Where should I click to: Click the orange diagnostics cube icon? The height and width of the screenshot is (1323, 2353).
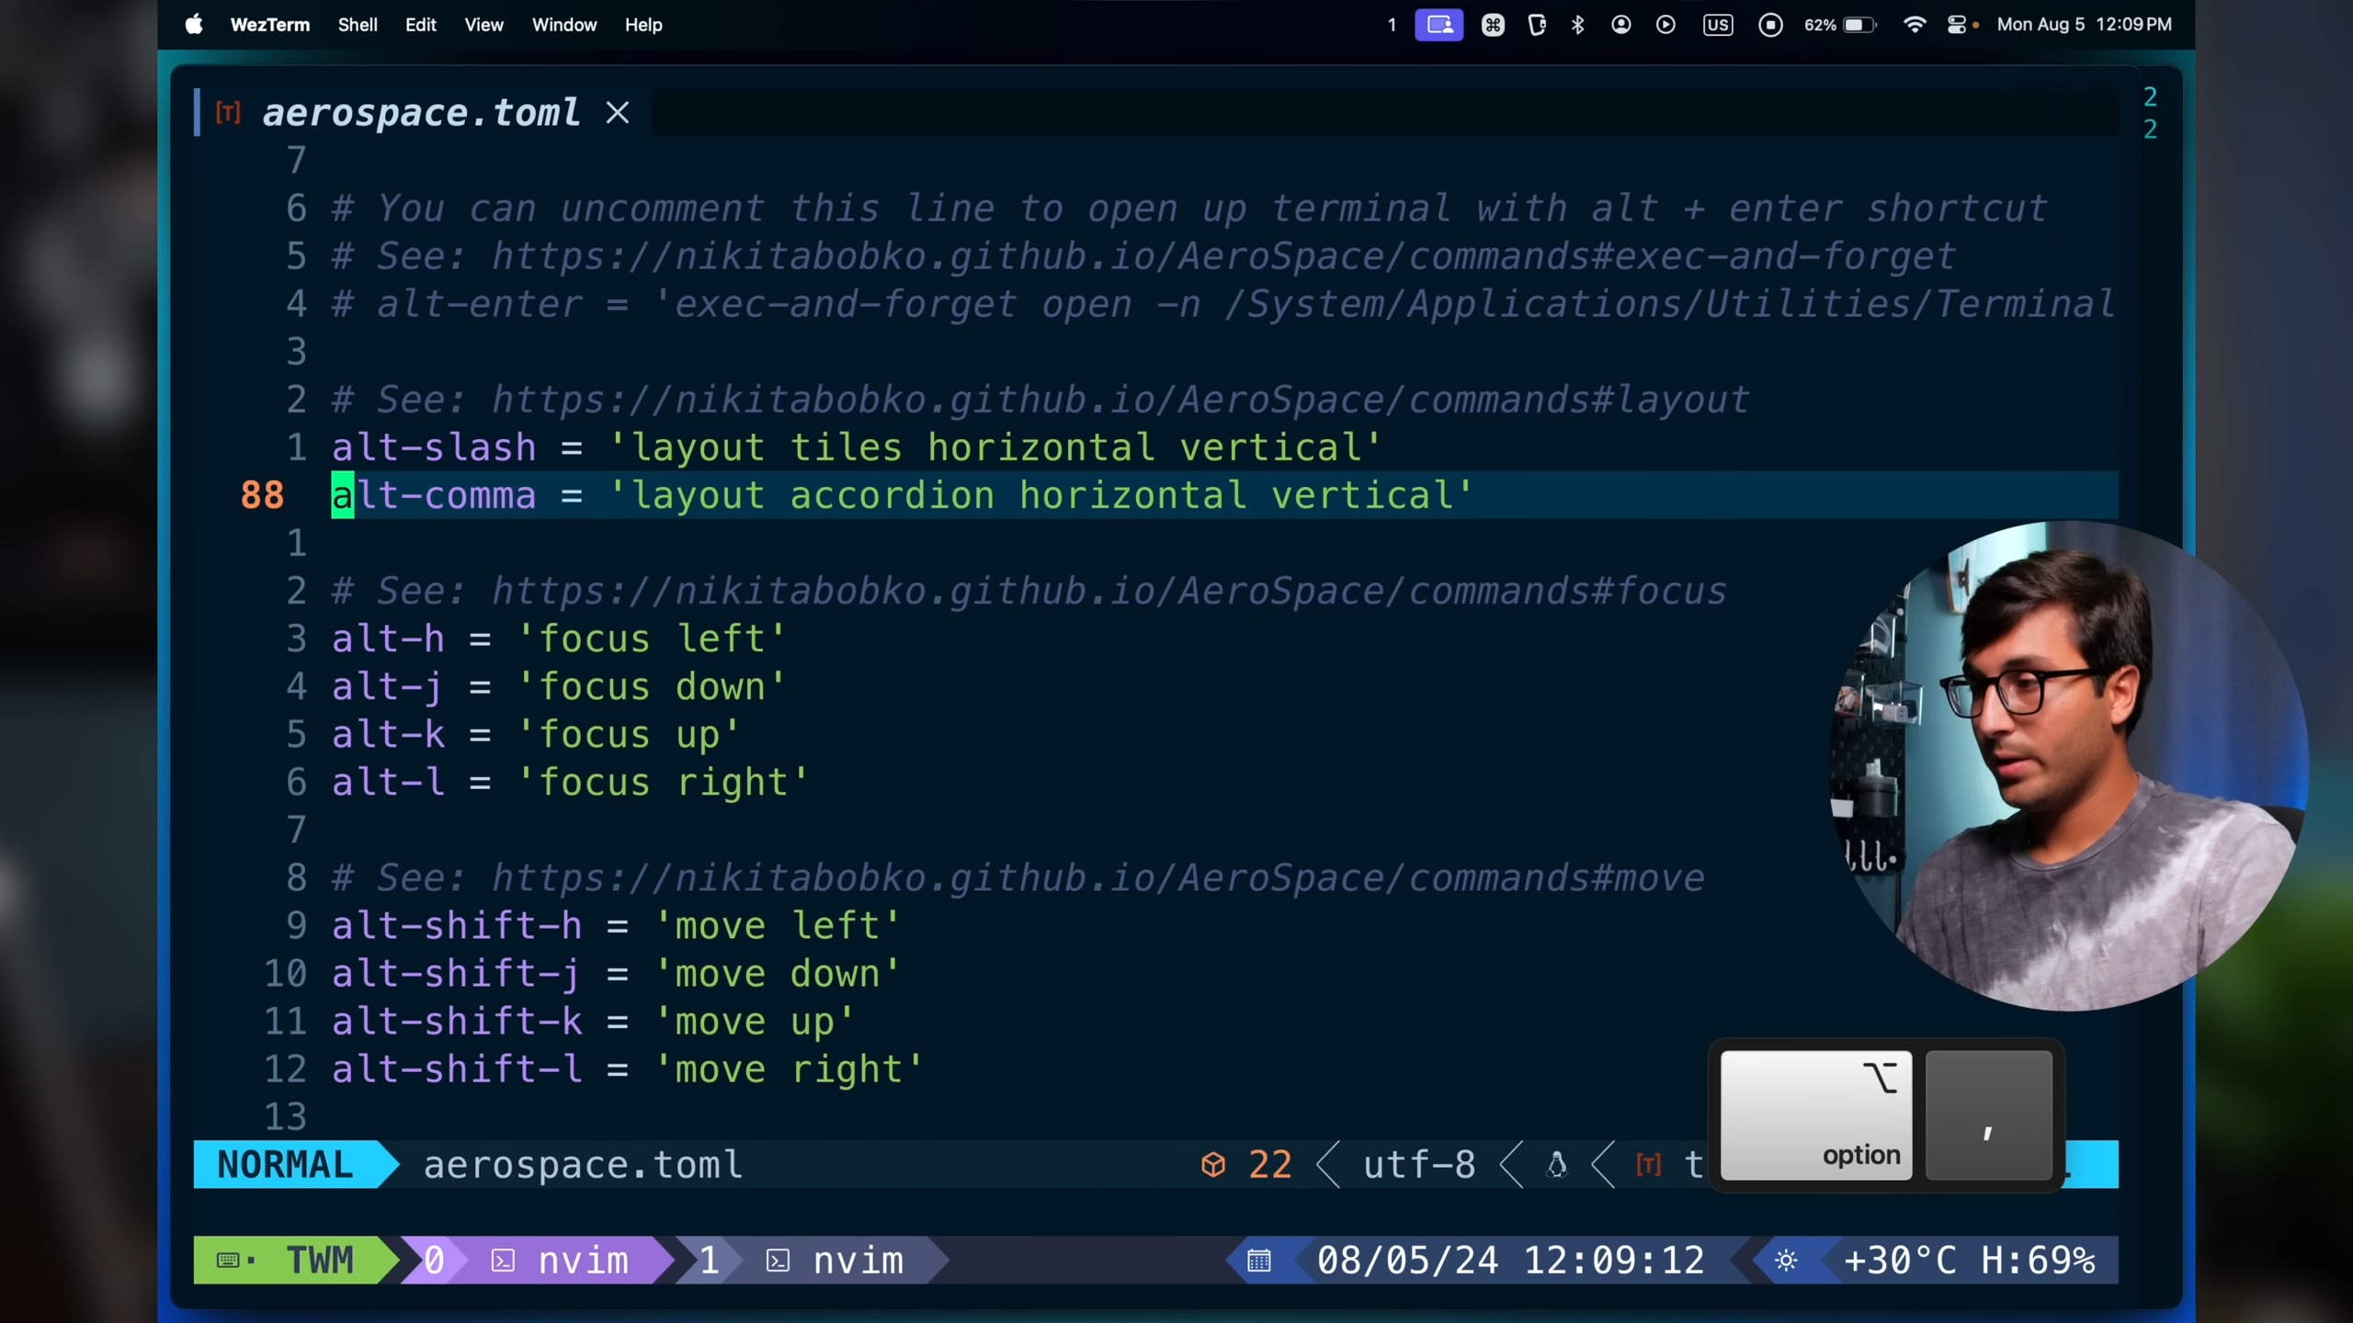(x=1213, y=1165)
